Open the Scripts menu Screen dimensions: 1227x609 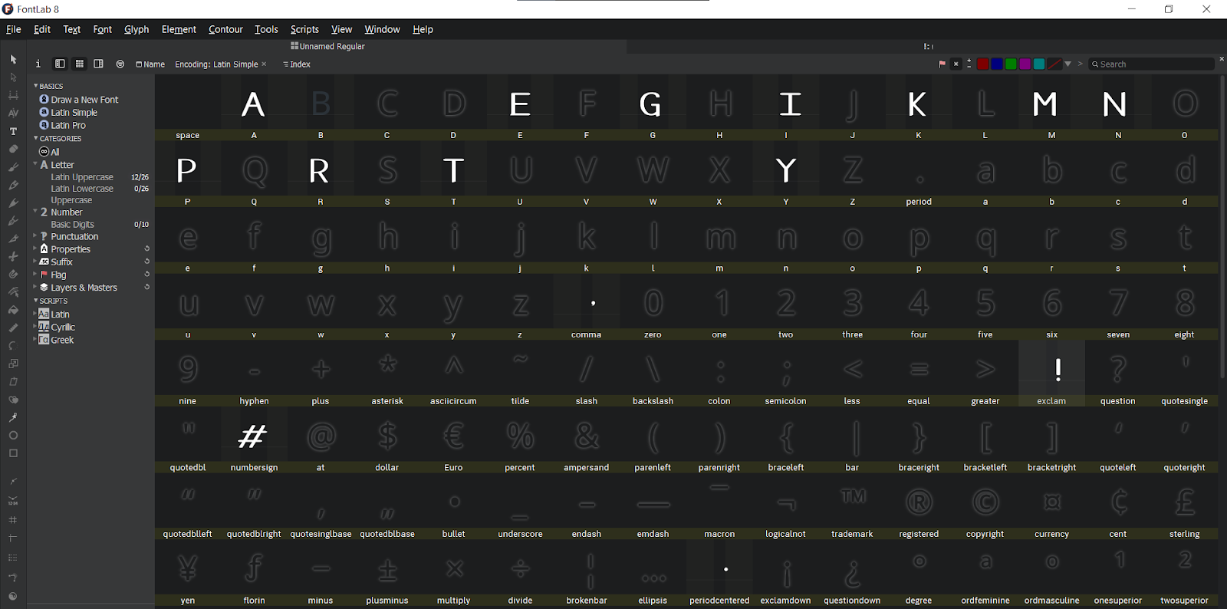[x=304, y=29]
